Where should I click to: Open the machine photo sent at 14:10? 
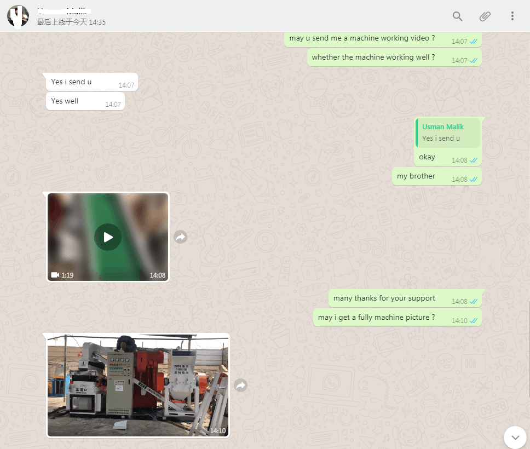click(138, 385)
